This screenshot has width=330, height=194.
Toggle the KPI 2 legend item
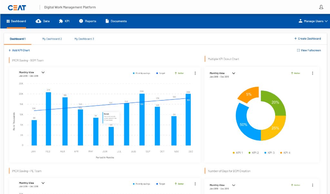254,153
